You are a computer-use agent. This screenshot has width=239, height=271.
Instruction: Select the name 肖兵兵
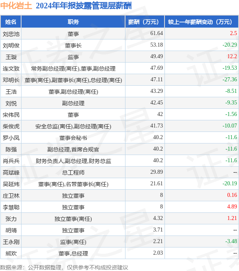pyautogui.click(x=11, y=161)
